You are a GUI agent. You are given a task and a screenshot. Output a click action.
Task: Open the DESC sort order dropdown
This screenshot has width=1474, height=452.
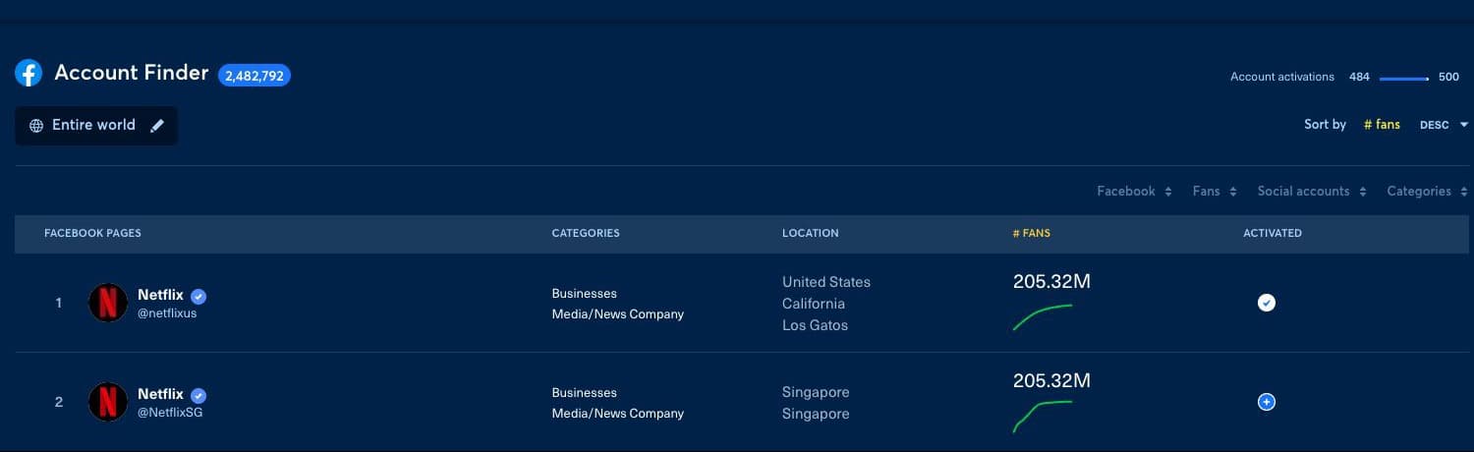click(1444, 125)
